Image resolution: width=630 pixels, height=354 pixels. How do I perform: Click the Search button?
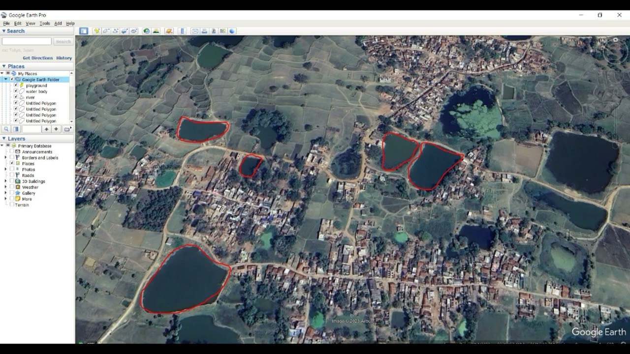63,42
